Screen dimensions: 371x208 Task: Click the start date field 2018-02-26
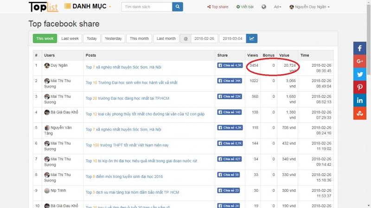(x=204, y=38)
